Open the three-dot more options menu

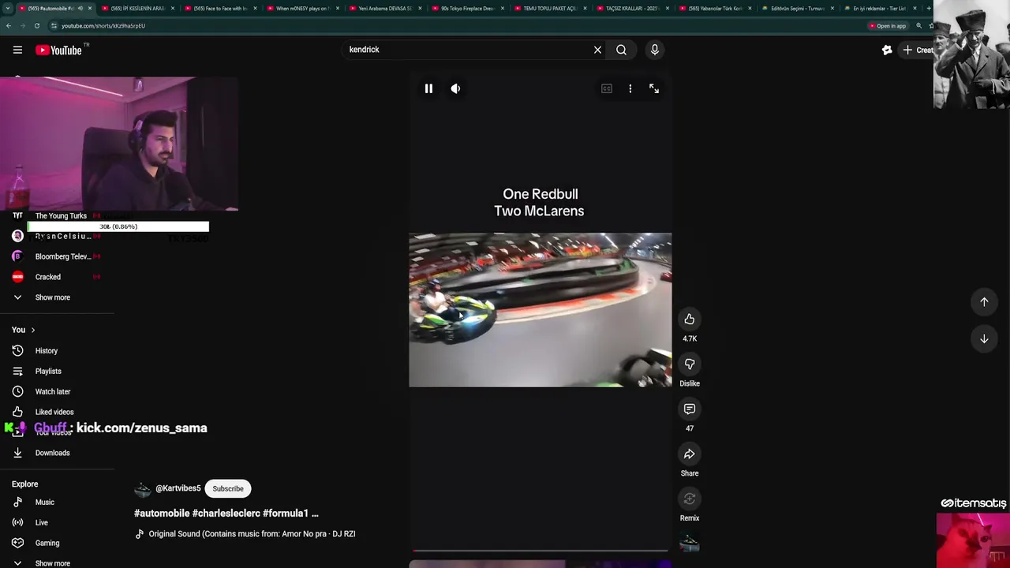(630, 88)
